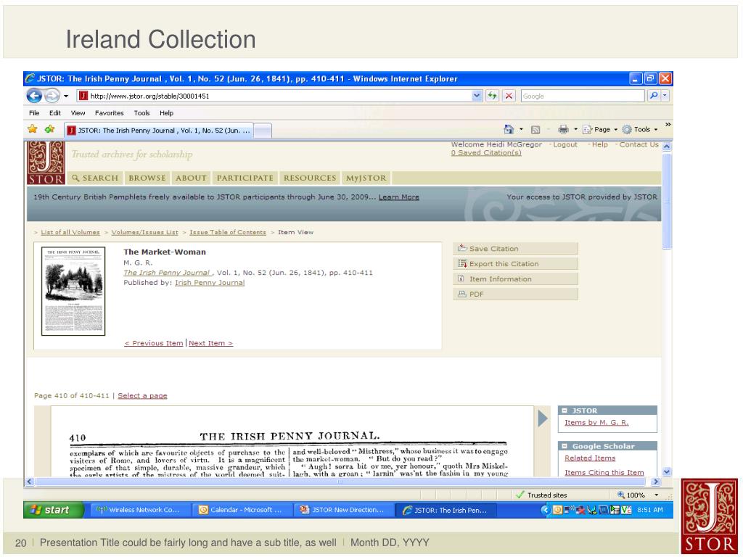Screen dimensions: 743x557
Task: Collapse the Google Scholar sidebar section
Action: point(565,446)
